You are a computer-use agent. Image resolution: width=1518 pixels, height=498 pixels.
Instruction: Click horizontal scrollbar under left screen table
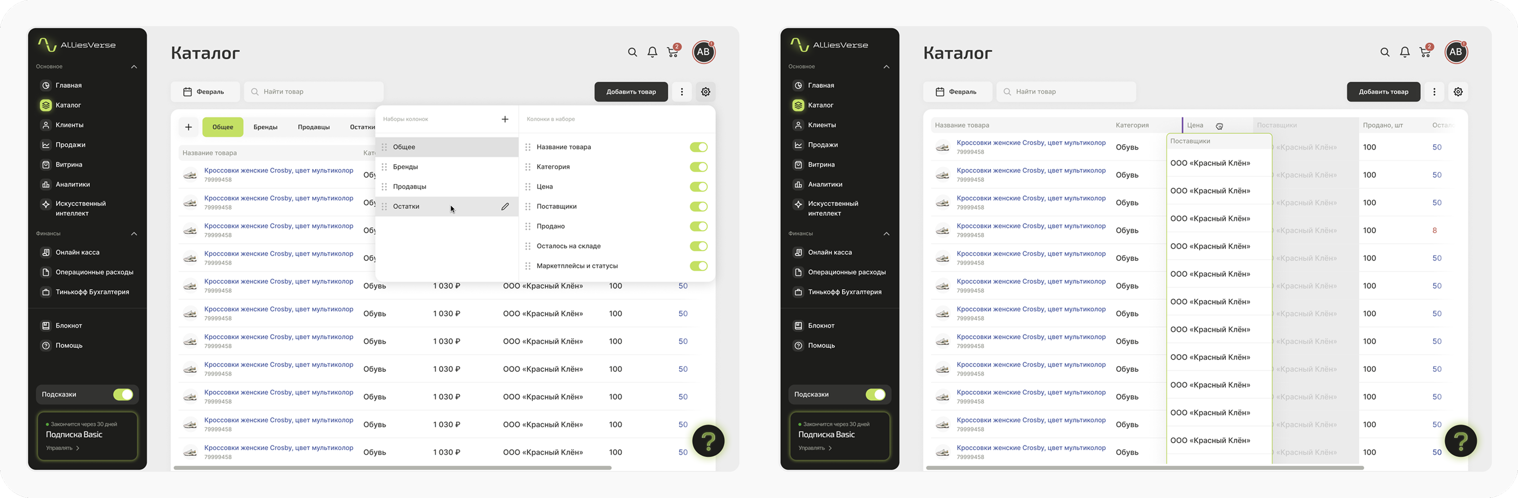(392, 468)
